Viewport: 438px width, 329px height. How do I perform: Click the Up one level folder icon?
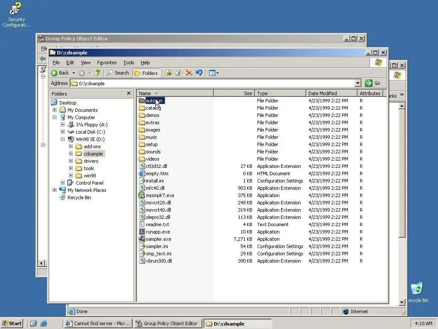pos(97,73)
